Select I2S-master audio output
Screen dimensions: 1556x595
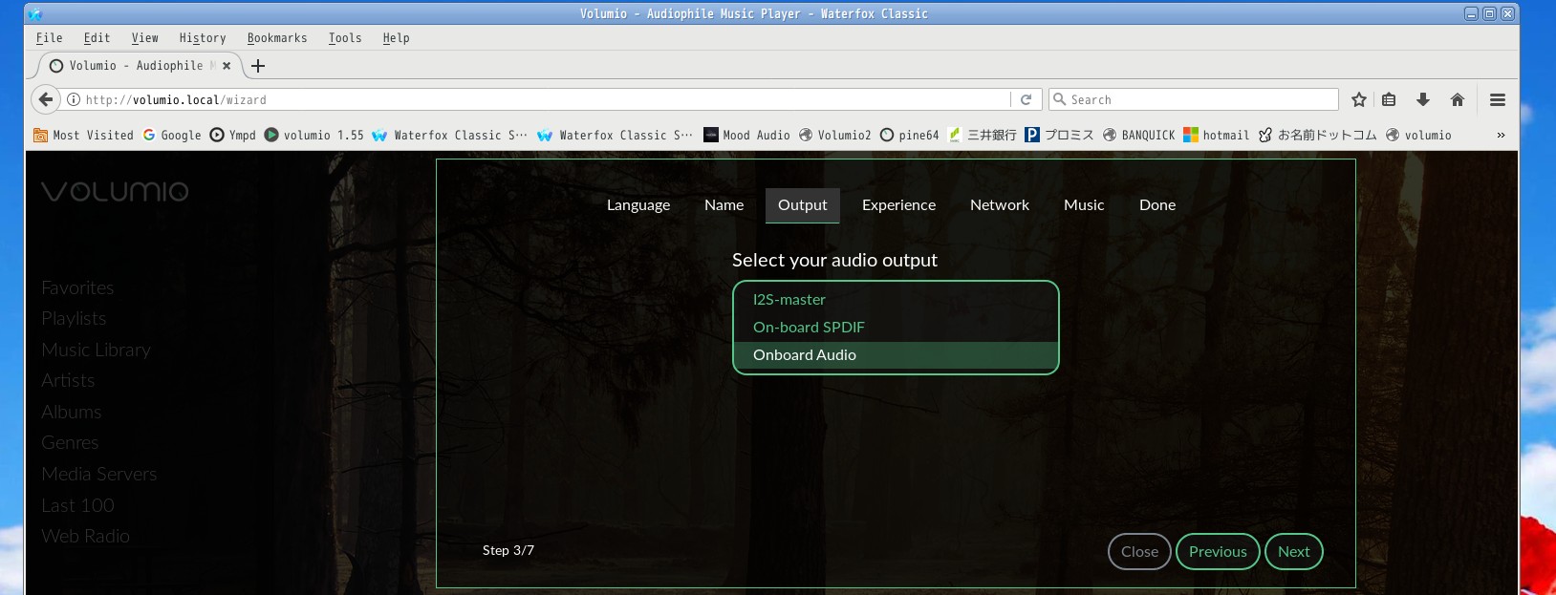pos(789,300)
